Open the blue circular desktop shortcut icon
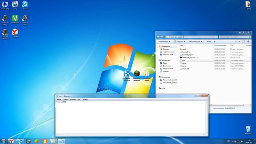Screen dimensions: 256x144 tap(126, 76)
